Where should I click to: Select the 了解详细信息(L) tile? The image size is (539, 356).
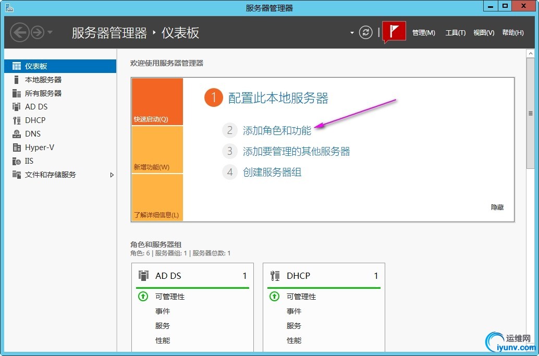pyautogui.click(x=157, y=197)
